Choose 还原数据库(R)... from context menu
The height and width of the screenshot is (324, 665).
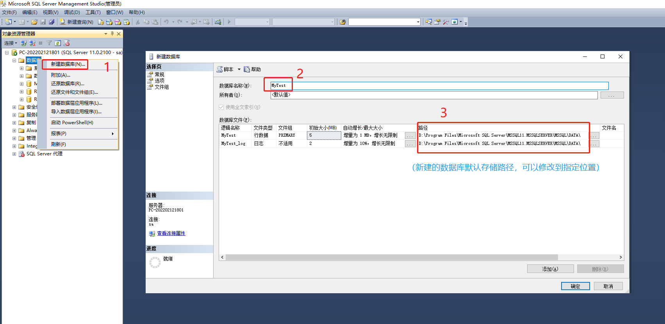coord(68,83)
